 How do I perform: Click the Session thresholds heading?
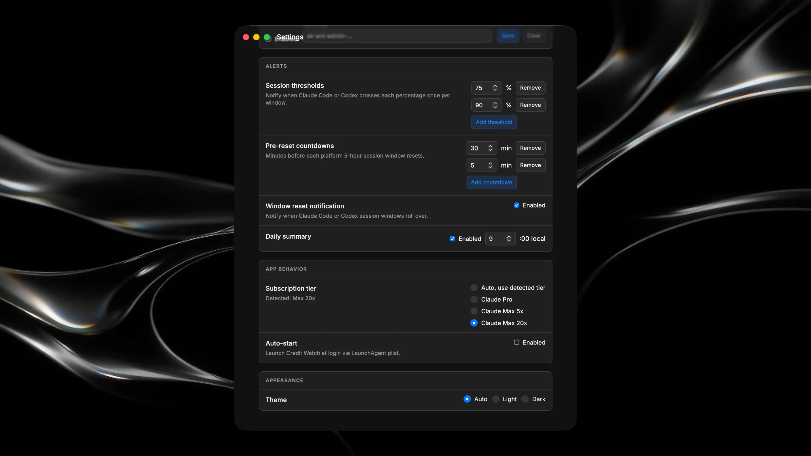coord(294,86)
